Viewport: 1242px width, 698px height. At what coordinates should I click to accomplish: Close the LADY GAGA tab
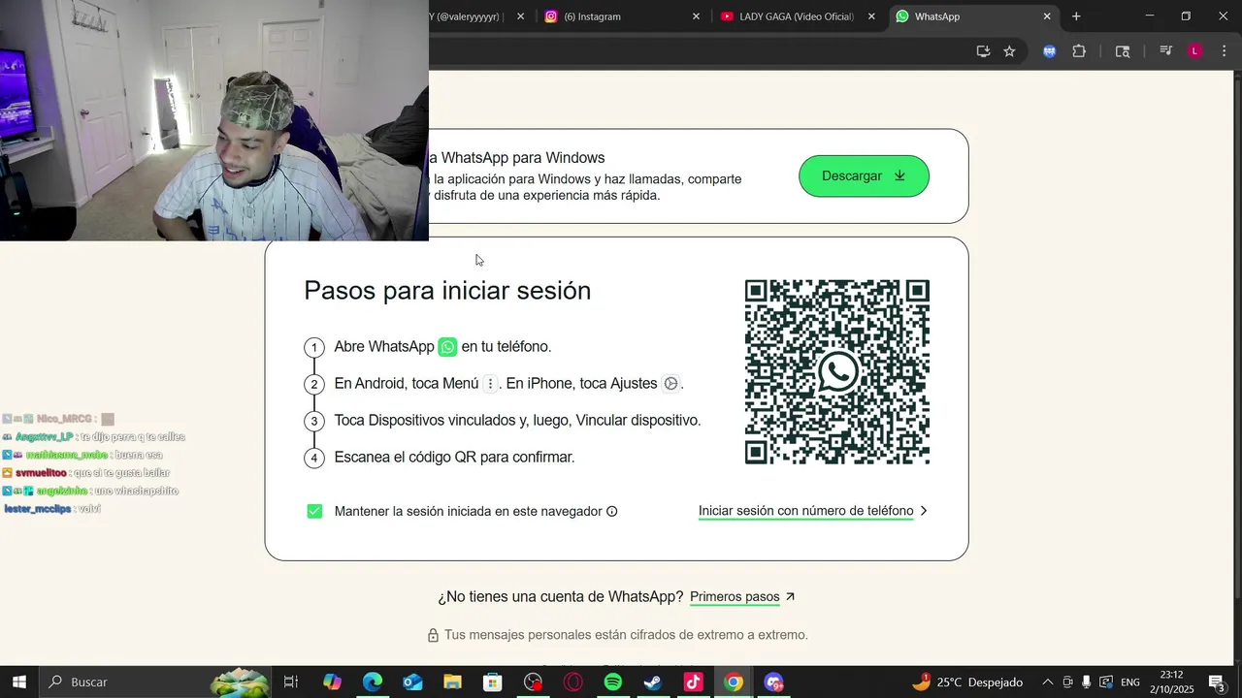(871, 16)
